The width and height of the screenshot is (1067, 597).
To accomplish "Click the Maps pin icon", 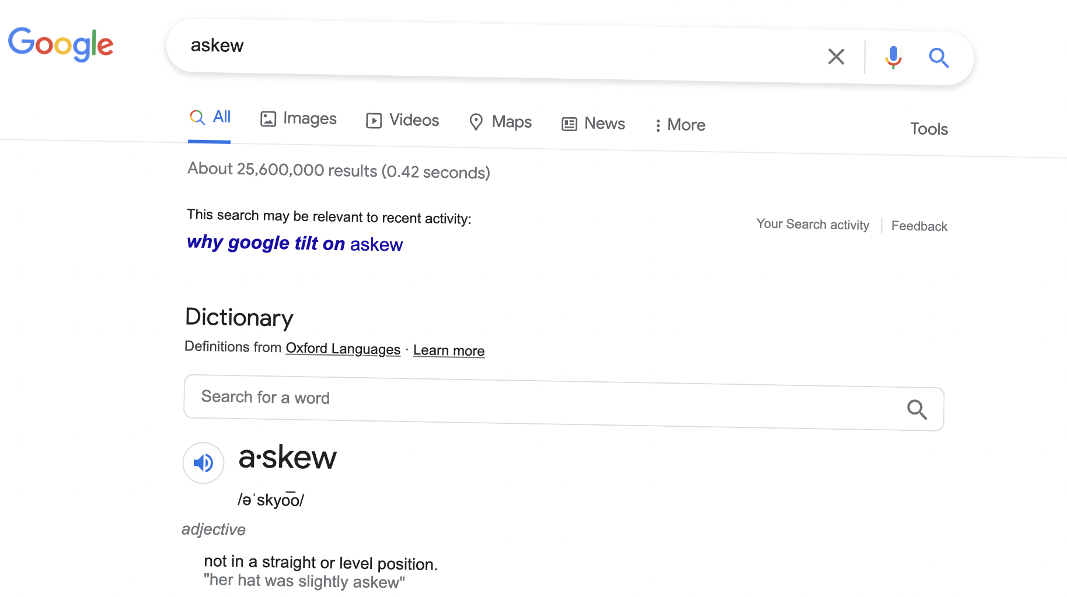I will pos(476,122).
